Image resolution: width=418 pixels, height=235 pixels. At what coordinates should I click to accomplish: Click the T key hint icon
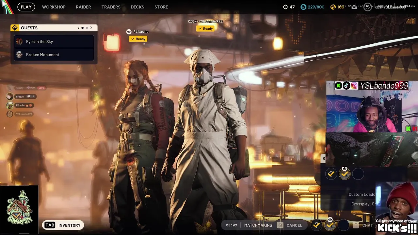coord(356,225)
